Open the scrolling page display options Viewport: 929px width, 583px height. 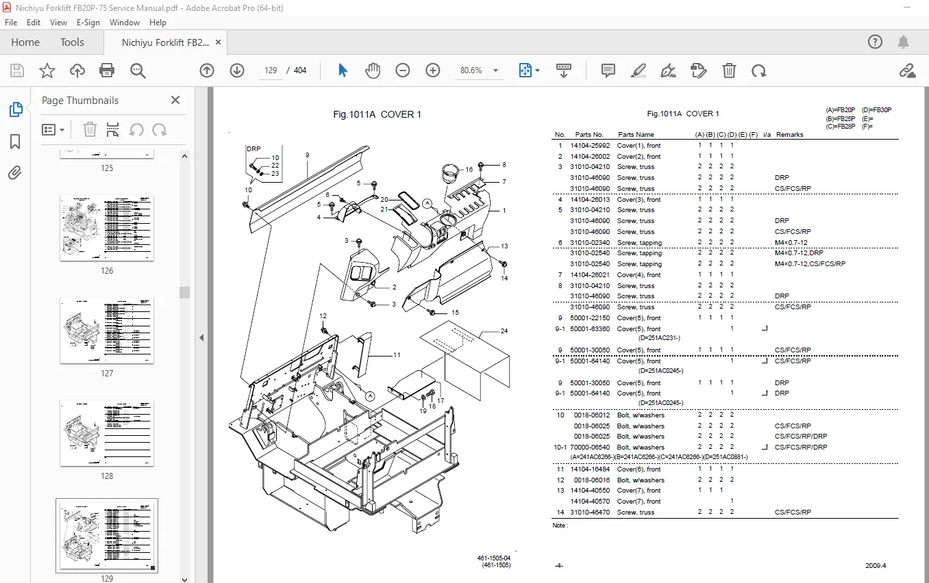[564, 70]
